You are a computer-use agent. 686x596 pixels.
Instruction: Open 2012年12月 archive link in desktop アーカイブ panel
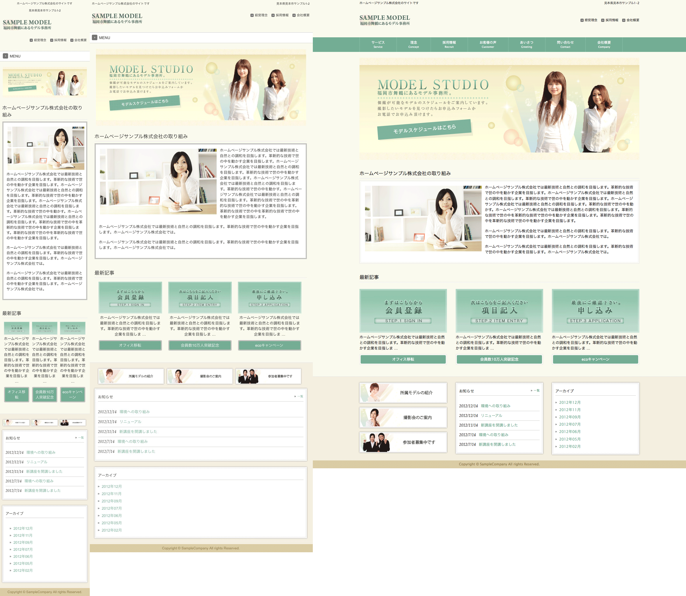click(570, 402)
